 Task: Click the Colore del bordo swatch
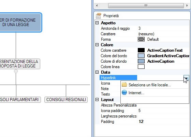point(141,56)
